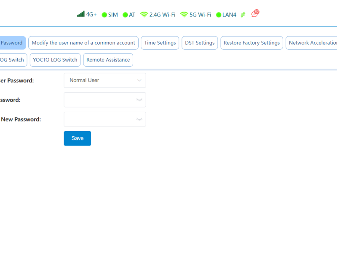
Task: Open Modify the user name tab
Action: [x=83, y=43]
